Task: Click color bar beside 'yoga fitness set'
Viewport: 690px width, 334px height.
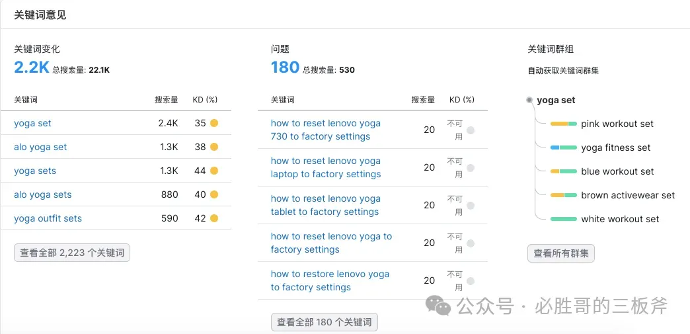Action: [x=563, y=147]
